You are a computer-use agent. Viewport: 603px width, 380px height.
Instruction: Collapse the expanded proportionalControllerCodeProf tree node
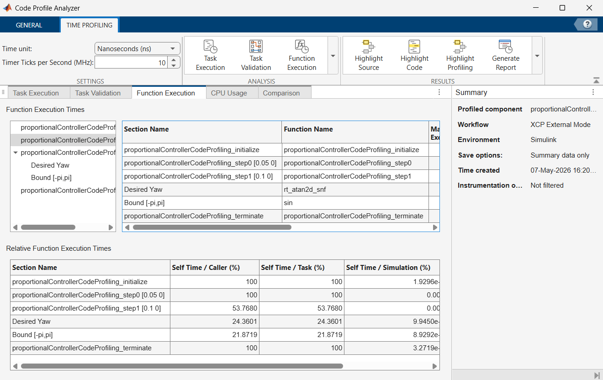pyautogui.click(x=16, y=153)
